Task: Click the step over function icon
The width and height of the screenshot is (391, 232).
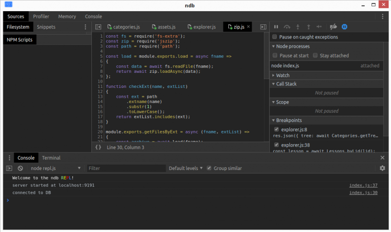Action: pyautogui.click(x=287, y=27)
